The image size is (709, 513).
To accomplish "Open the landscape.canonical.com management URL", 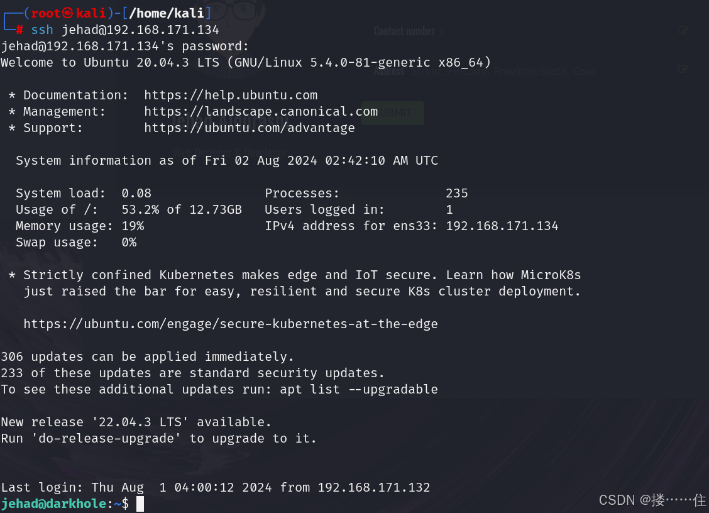I will coord(261,111).
